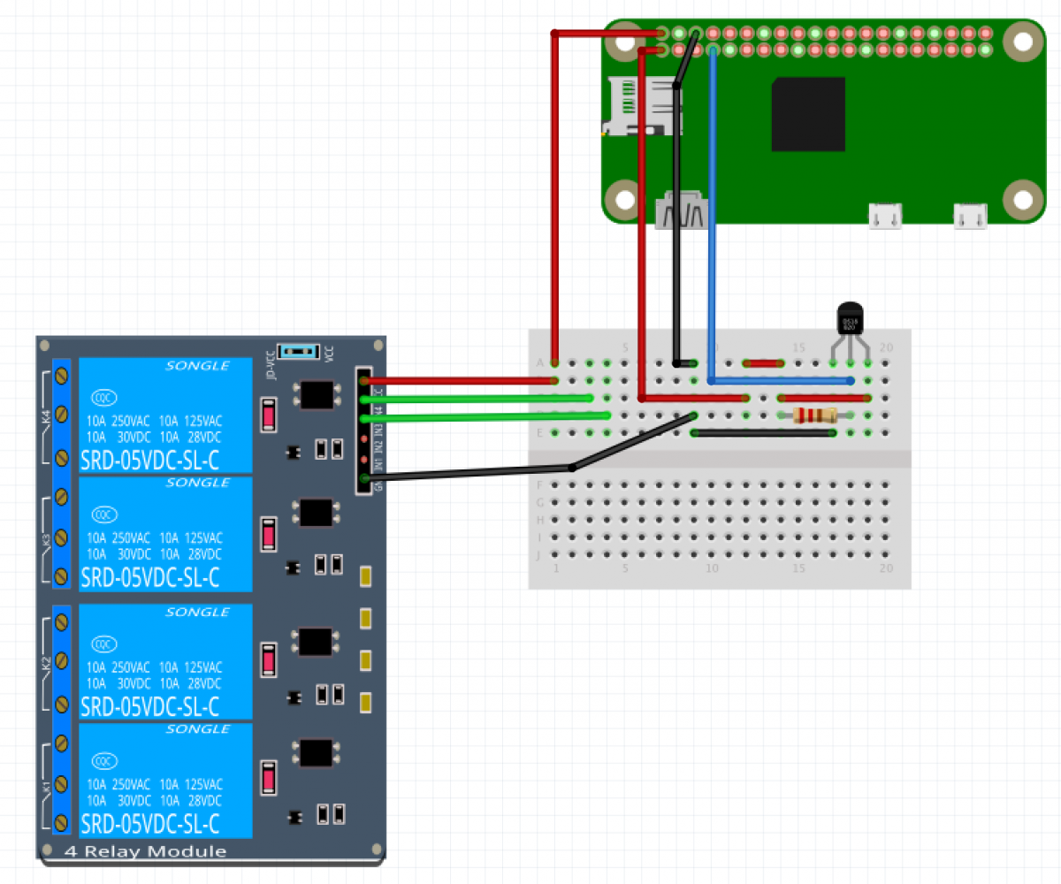Click the bottom-left mounting hole of the Pi
The height and width of the screenshot is (884, 1061).
coord(626,198)
